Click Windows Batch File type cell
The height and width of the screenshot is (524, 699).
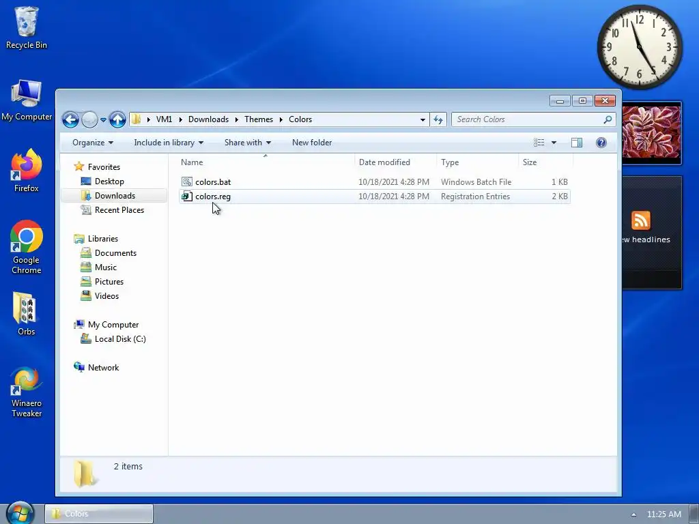point(476,181)
